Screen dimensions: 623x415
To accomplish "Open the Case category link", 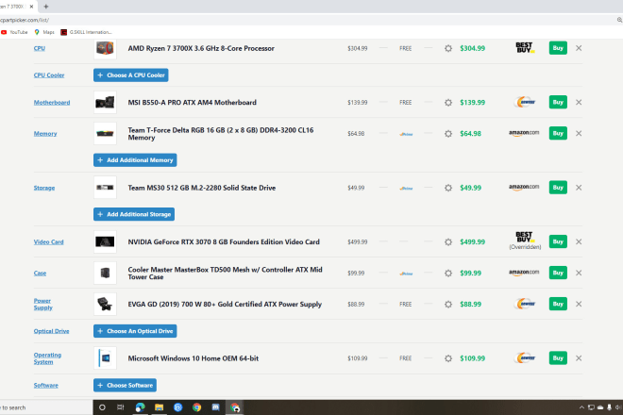I will tap(40, 274).
